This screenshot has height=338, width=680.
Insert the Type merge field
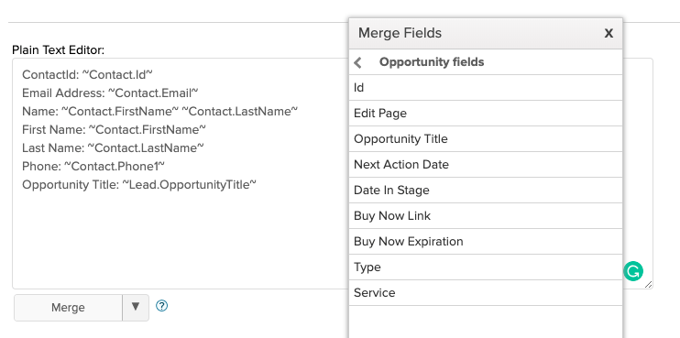pyautogui.click(x=486, y=267)
